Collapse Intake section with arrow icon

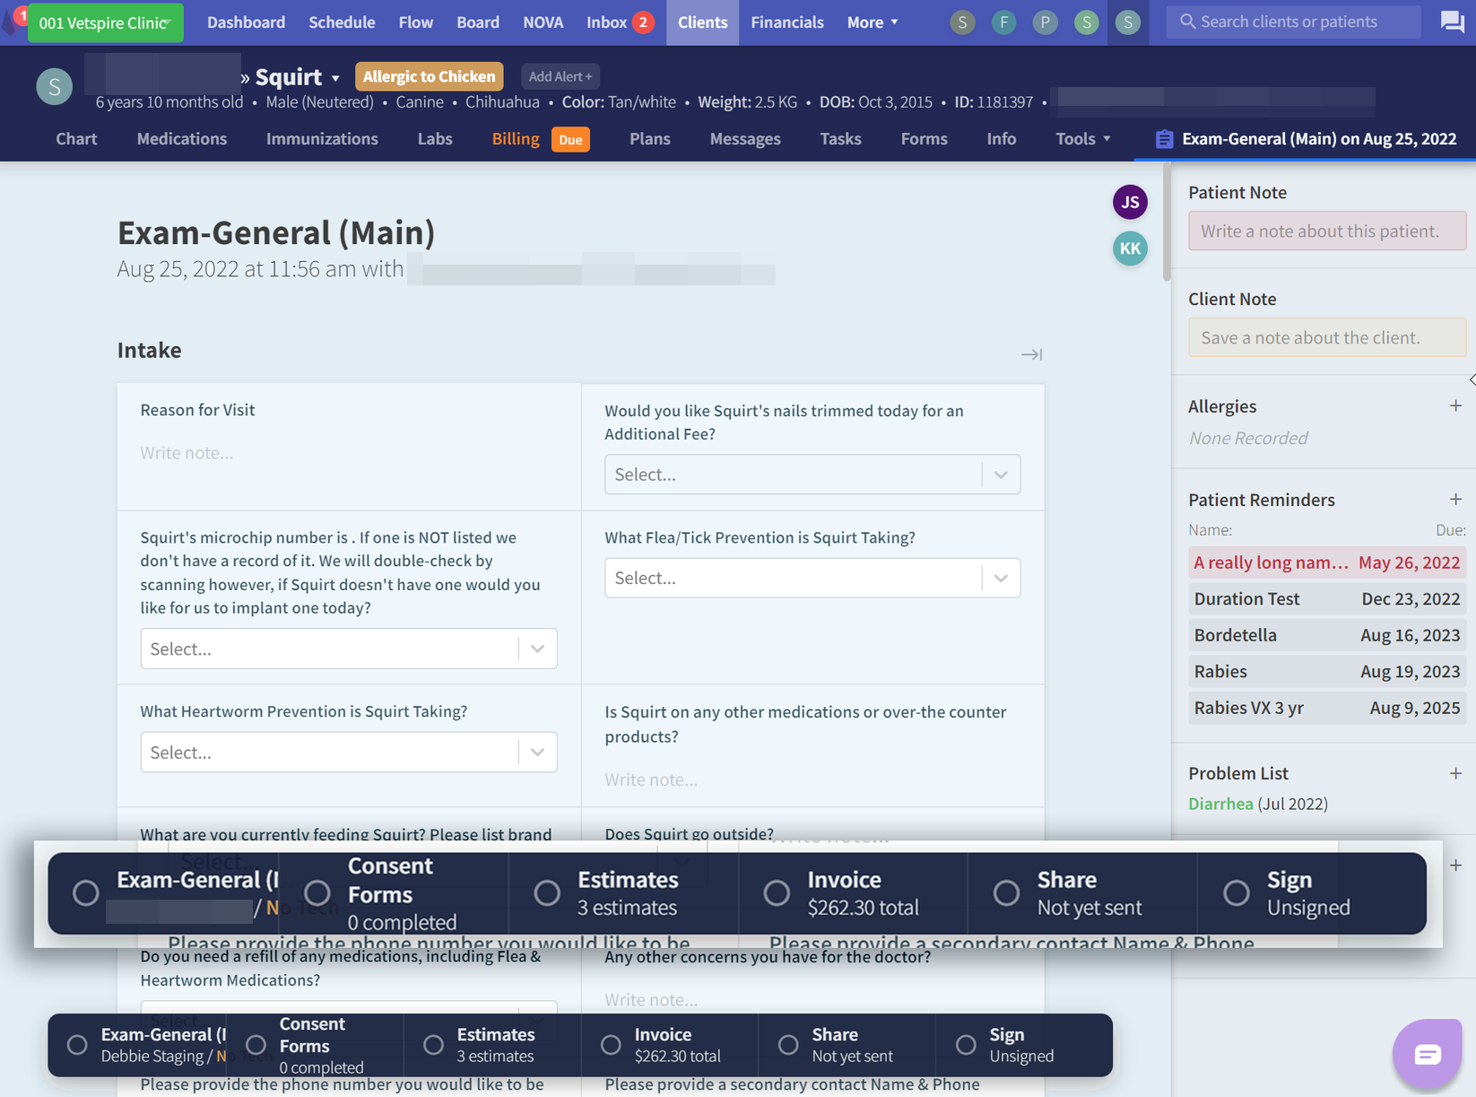click(x=1031, y=354)
